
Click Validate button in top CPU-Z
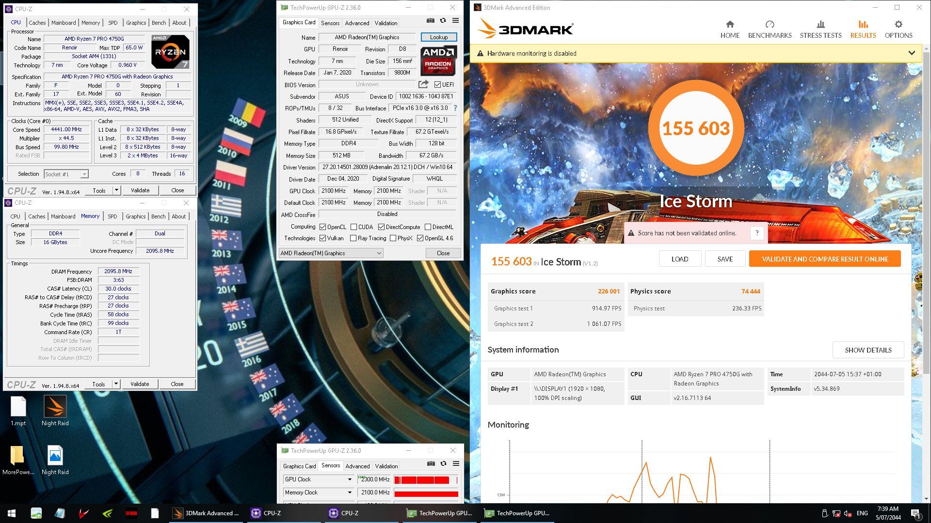pyautogui.click(x=140, y=190)
